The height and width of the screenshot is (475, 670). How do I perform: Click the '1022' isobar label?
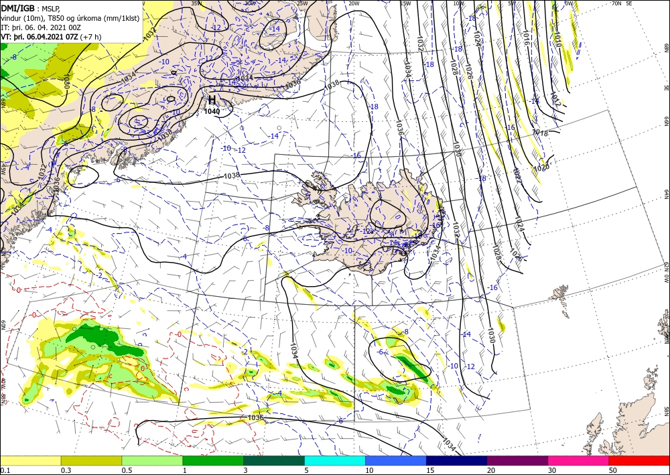516,176
